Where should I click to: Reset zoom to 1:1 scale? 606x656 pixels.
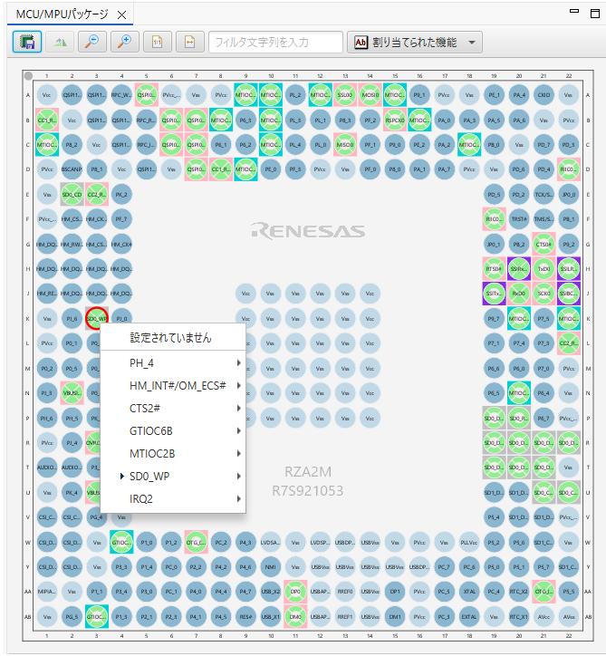[x=157, y=42]
